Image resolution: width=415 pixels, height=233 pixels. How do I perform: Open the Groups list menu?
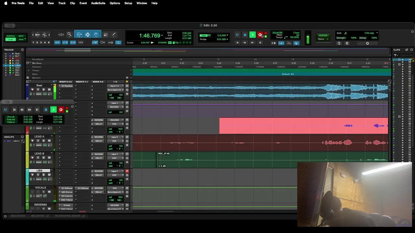click(x=22, y=137)
